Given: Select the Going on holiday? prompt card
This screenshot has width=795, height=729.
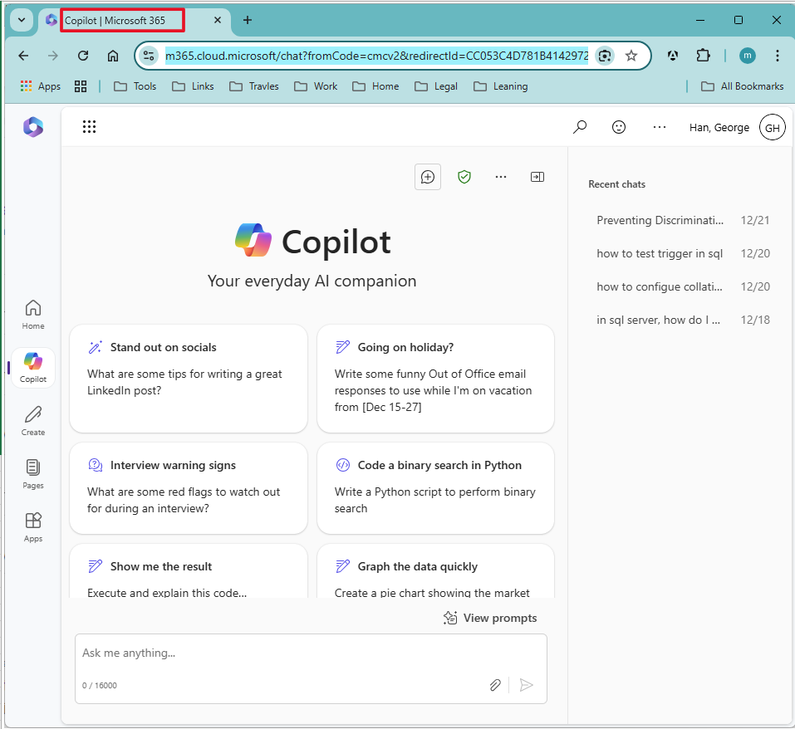Looking at the screenshot, I should (435, 379).
